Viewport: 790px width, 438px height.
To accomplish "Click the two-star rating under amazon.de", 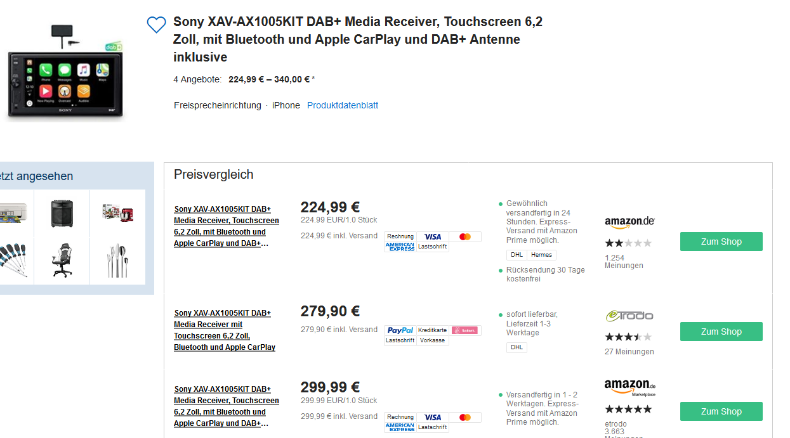I will click(628, 243).
